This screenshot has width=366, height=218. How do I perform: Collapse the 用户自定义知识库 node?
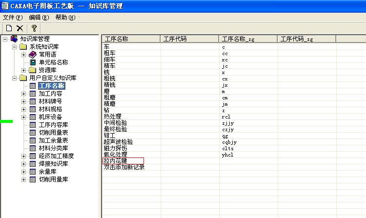[14, 78]
